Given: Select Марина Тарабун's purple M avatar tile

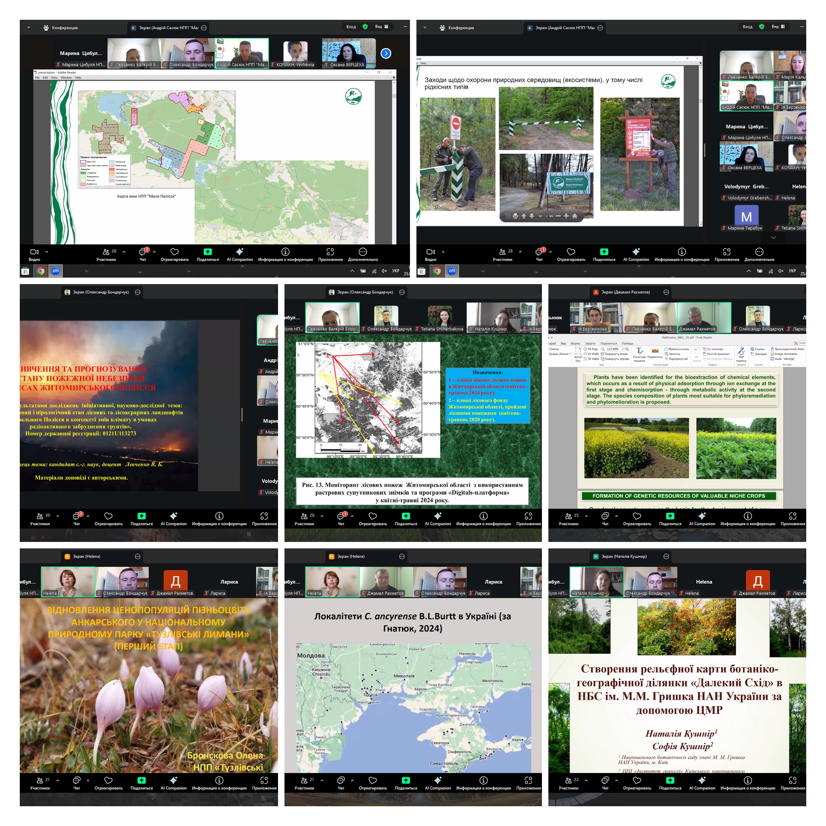Looking at the screenshot, I should 746,216.
